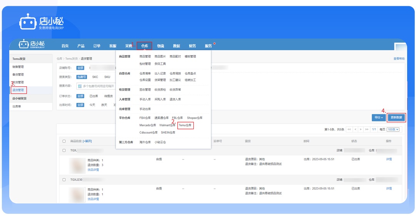
Task: Choose Mercado仓库 in platform warehouses
Action: coord(148,125)
